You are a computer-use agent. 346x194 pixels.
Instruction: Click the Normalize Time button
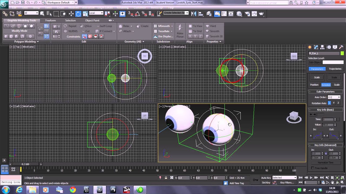pyautogui.click(x=326, y=162)
